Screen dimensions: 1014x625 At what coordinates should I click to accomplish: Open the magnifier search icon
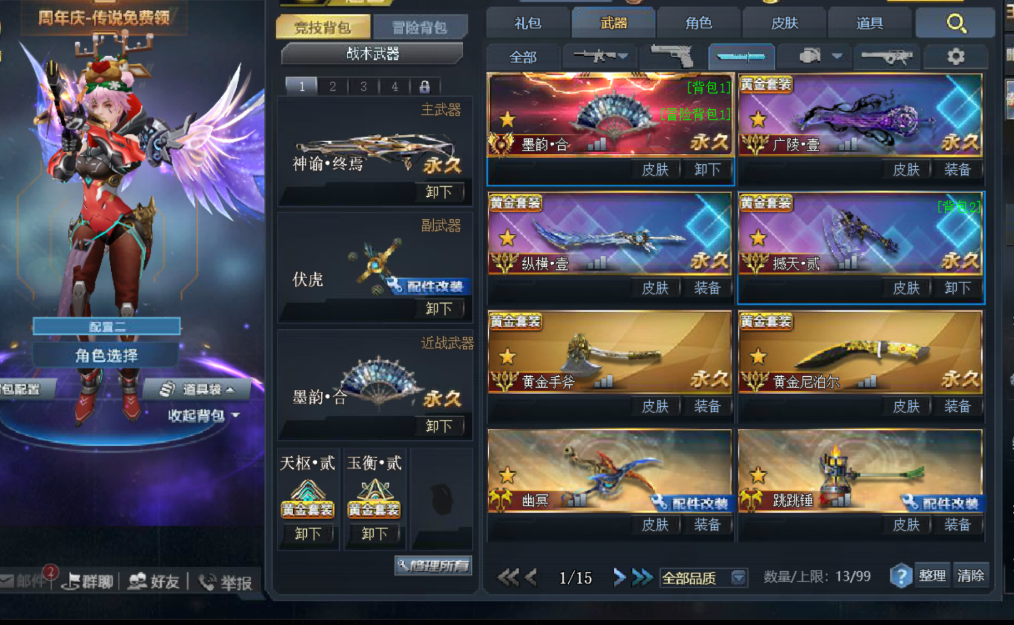click(956, 23)
